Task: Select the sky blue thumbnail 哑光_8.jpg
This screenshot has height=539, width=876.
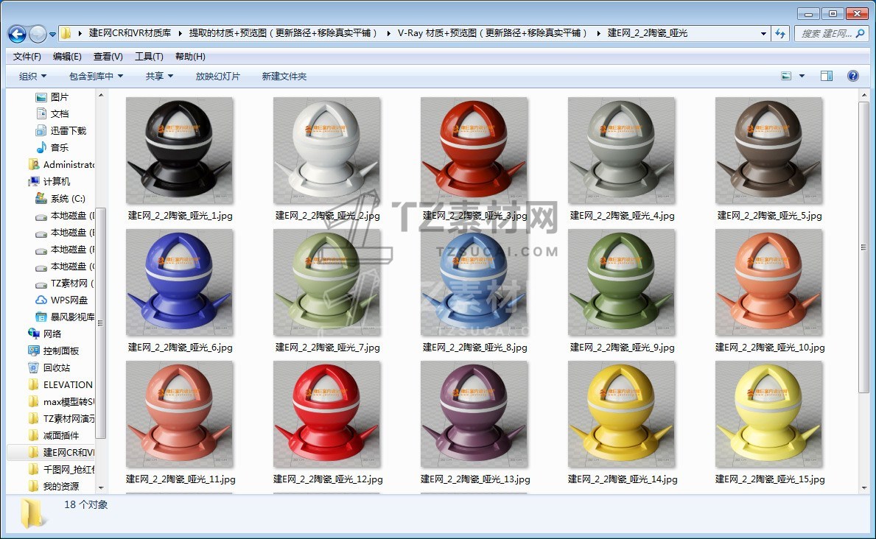Action: 474,282
